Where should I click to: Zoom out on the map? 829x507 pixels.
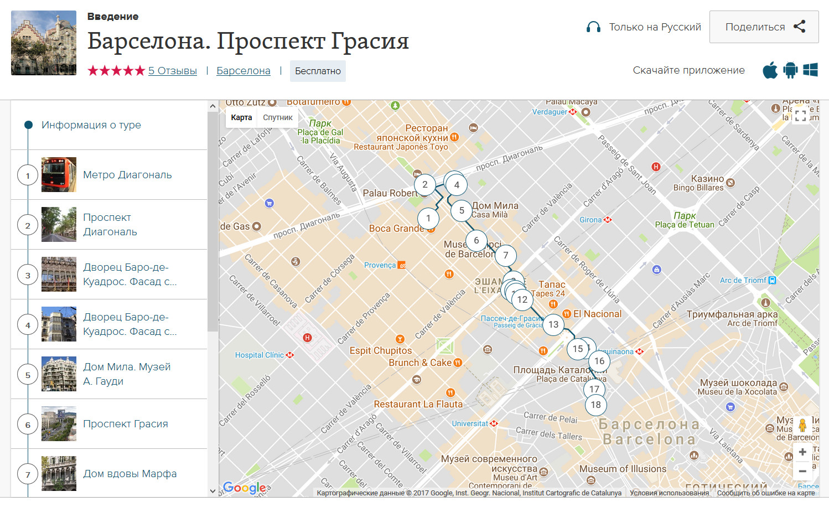[x=802, y=471]
